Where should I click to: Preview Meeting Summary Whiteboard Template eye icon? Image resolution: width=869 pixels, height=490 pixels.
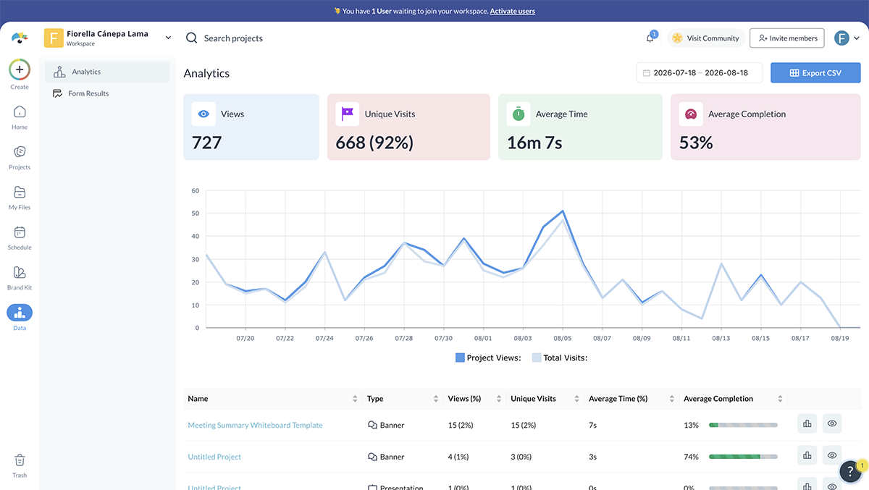(832, 424)
